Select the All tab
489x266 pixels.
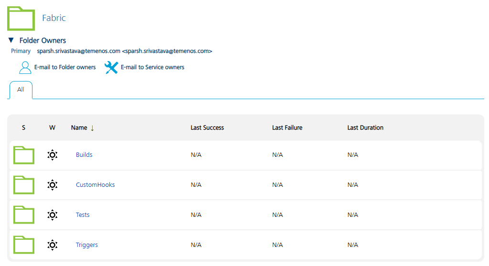(x=21, y=90)
